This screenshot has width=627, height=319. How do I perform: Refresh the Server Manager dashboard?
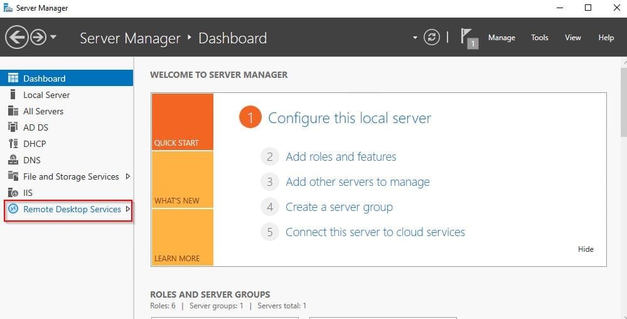click(432, 38)
